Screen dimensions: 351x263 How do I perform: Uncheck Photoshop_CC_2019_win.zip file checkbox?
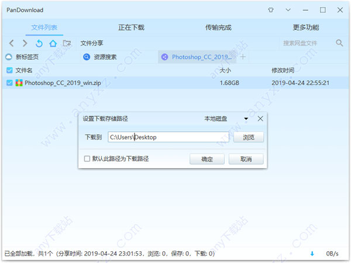pyautogui.click(x=9, y=83)
